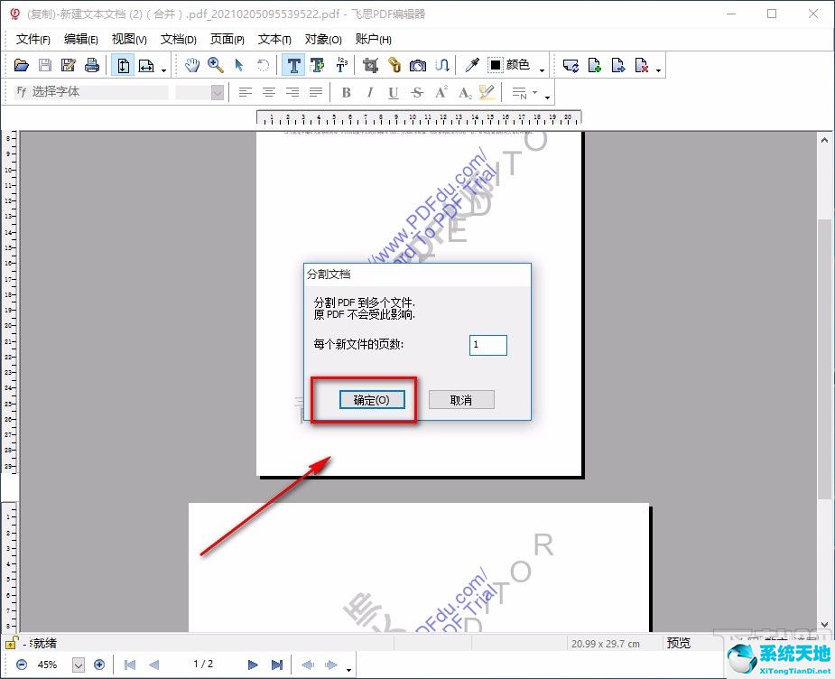The image size is (835, 679).
Task: Select the zoom magnifier tool
Action: [x=215, y=65]
